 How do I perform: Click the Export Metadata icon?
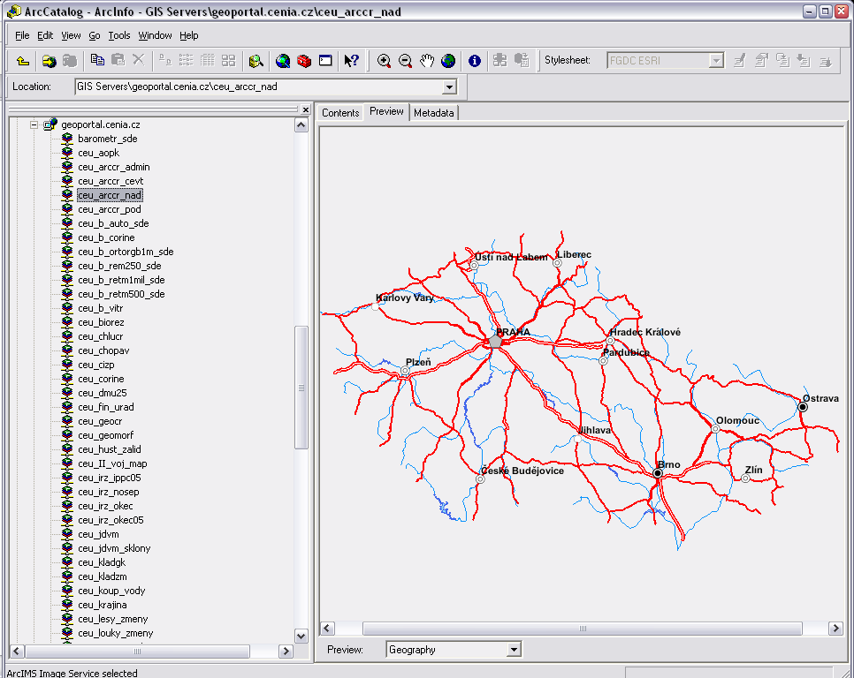tap(826, 60)
